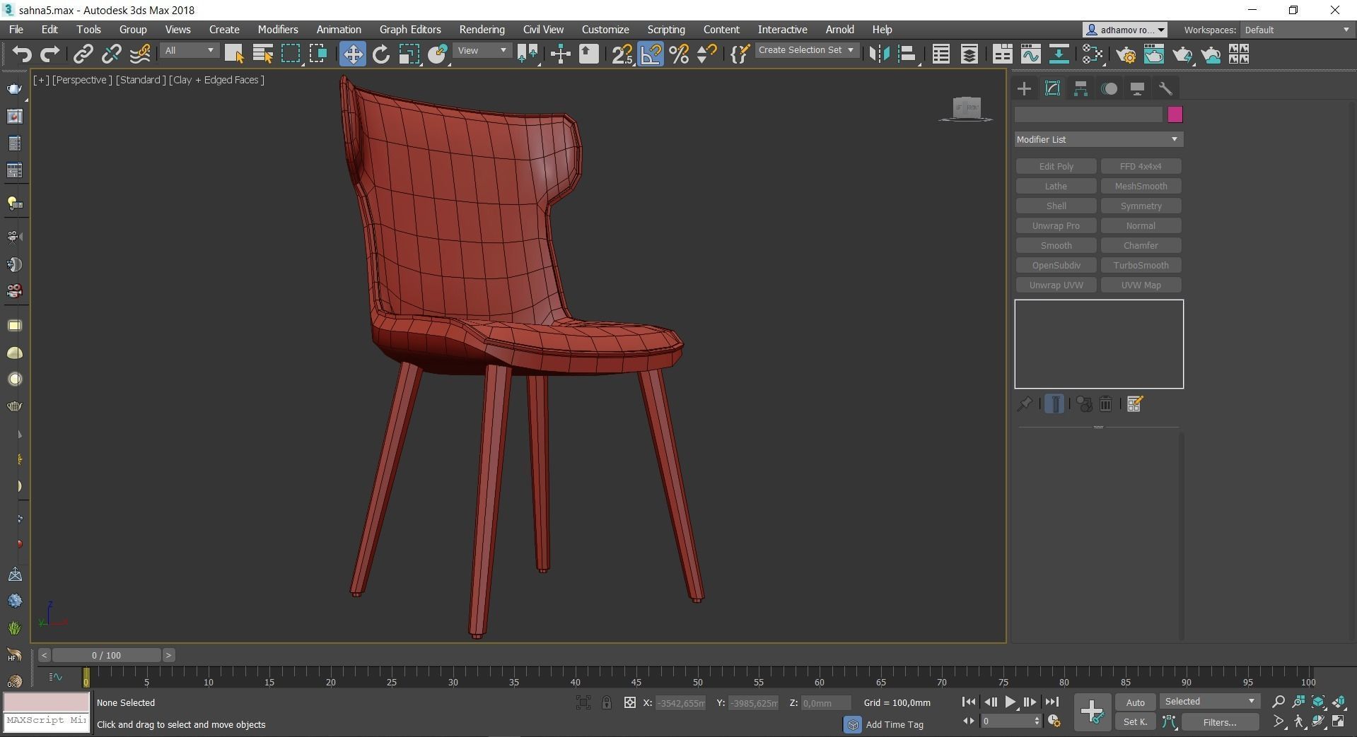Click the Align tool icon
The image size is (1357, 737).
coord(907,54)
